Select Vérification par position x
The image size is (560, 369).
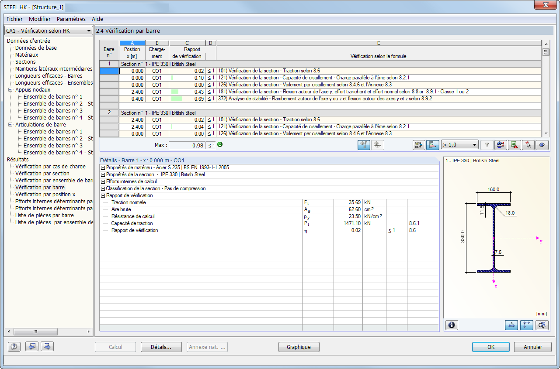pos(45,195)
